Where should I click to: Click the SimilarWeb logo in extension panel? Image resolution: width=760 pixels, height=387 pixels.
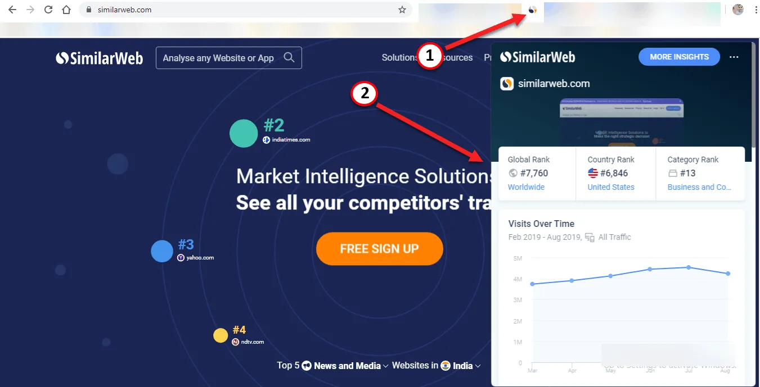pyautogui.click(x=537, y=57)
